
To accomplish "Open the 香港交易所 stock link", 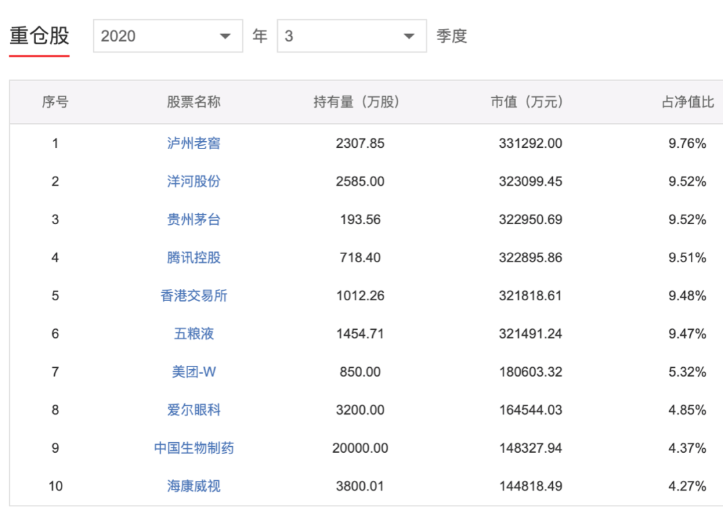I will (193, 296).
